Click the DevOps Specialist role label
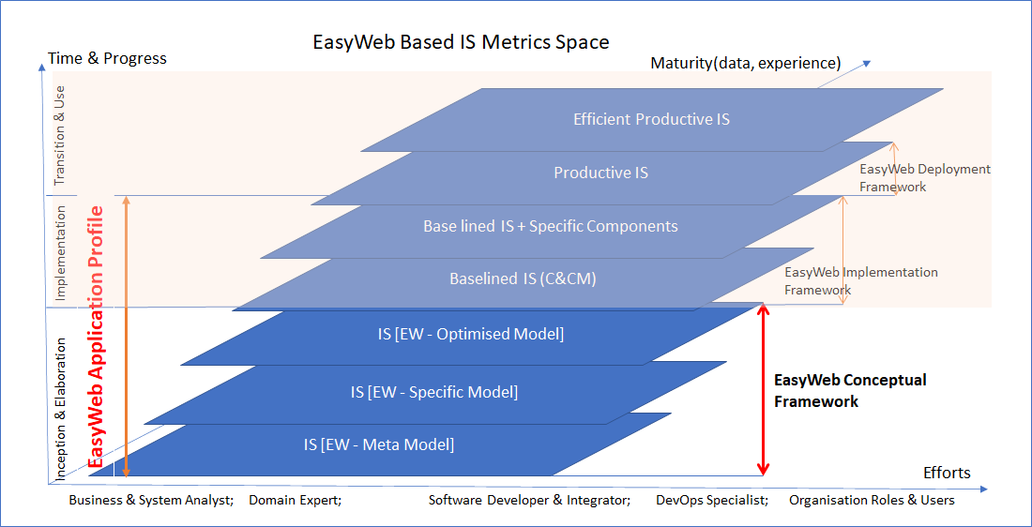1032x527 pixels. 712,500
